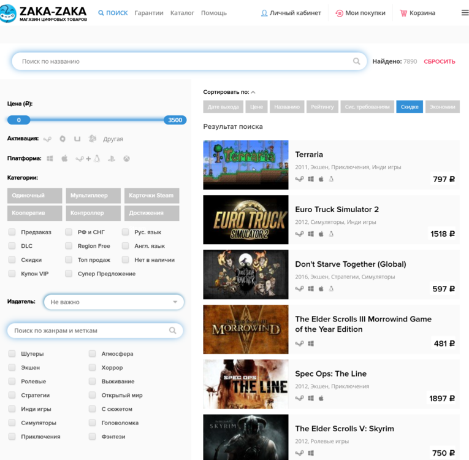Image resolution: width=469 pixels, height=460 pixels.
Task: Filter by Steam activation icon
Action: coord(47,139)
